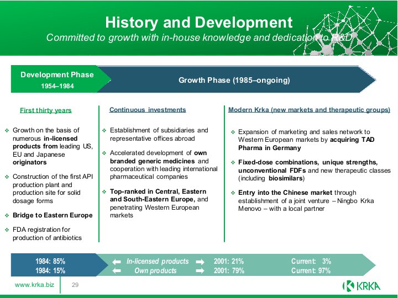Click the subtitle about commitment to growth
Screen dimensions: 398x298
[x=199, y=38]
